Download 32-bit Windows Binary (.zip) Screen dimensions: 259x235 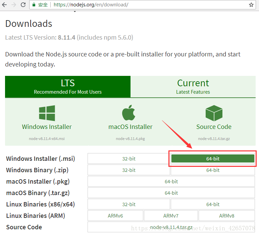129,170
